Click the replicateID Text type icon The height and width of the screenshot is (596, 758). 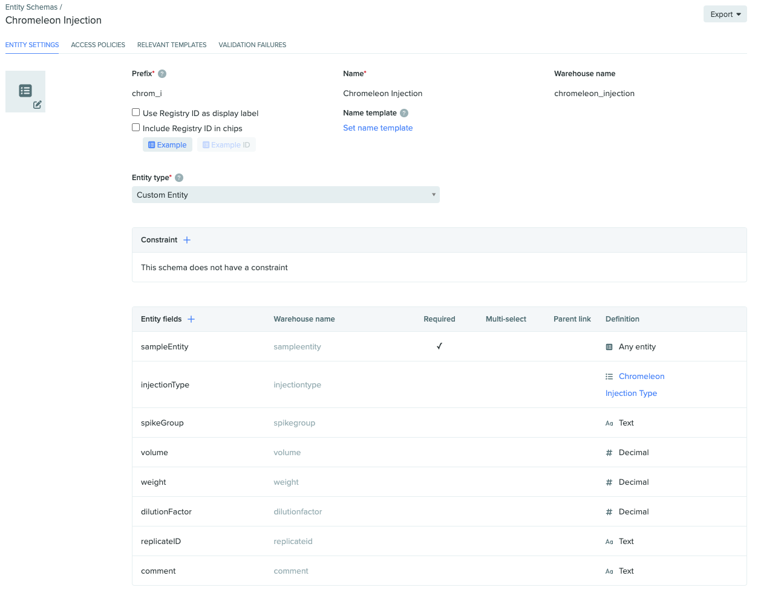coord(609,542)
